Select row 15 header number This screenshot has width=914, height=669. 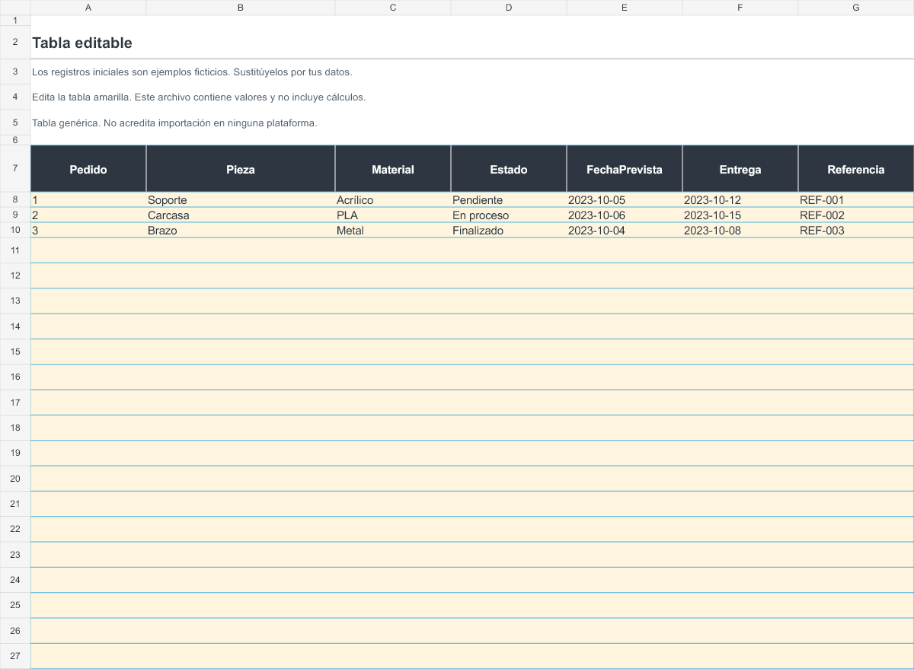[x=15, y=352]
